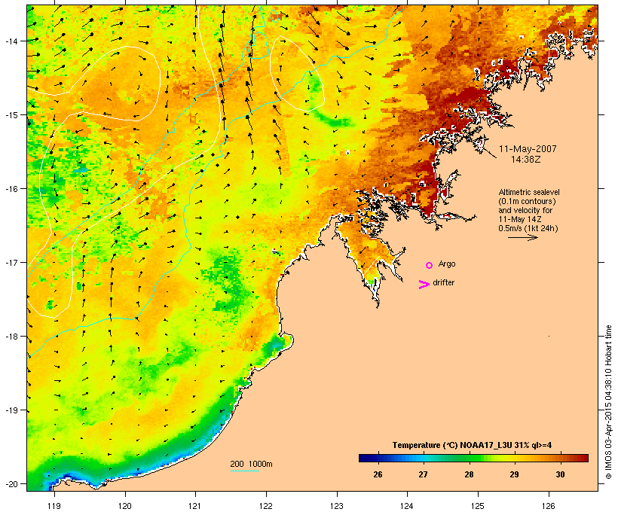The height and width of the screenshot is (512, 618).
Task: Click the longitude label 124
Action: (x=407, y=506)
